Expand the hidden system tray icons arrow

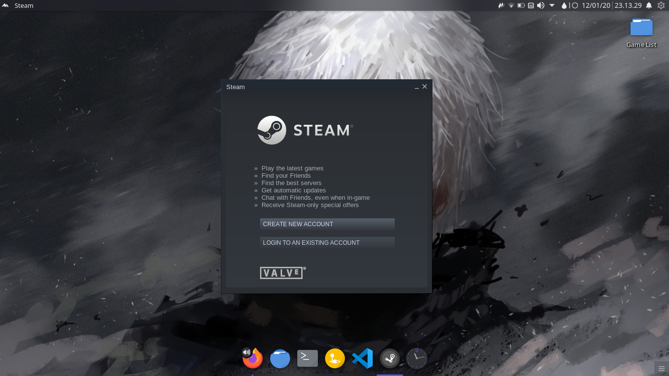tap(552, 5)
